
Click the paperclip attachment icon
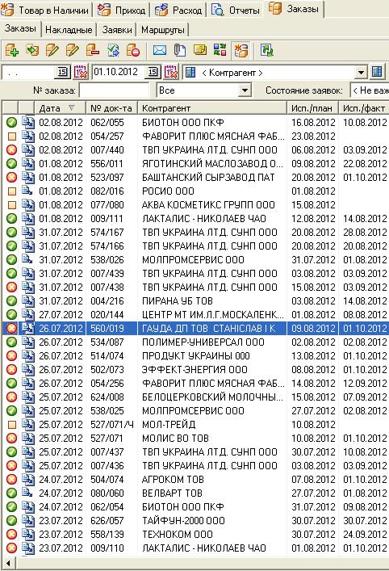(x=180, y=50)
